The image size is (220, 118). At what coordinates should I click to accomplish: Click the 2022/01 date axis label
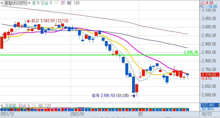(x=78, y=114)
